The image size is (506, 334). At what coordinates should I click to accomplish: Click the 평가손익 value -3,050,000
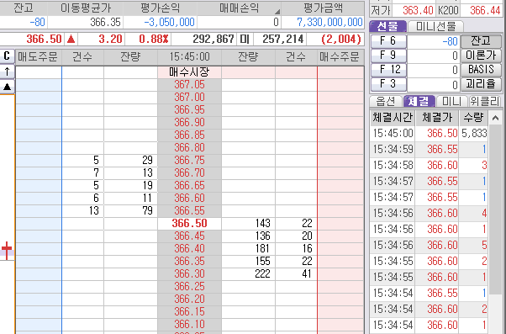(169, 22)
